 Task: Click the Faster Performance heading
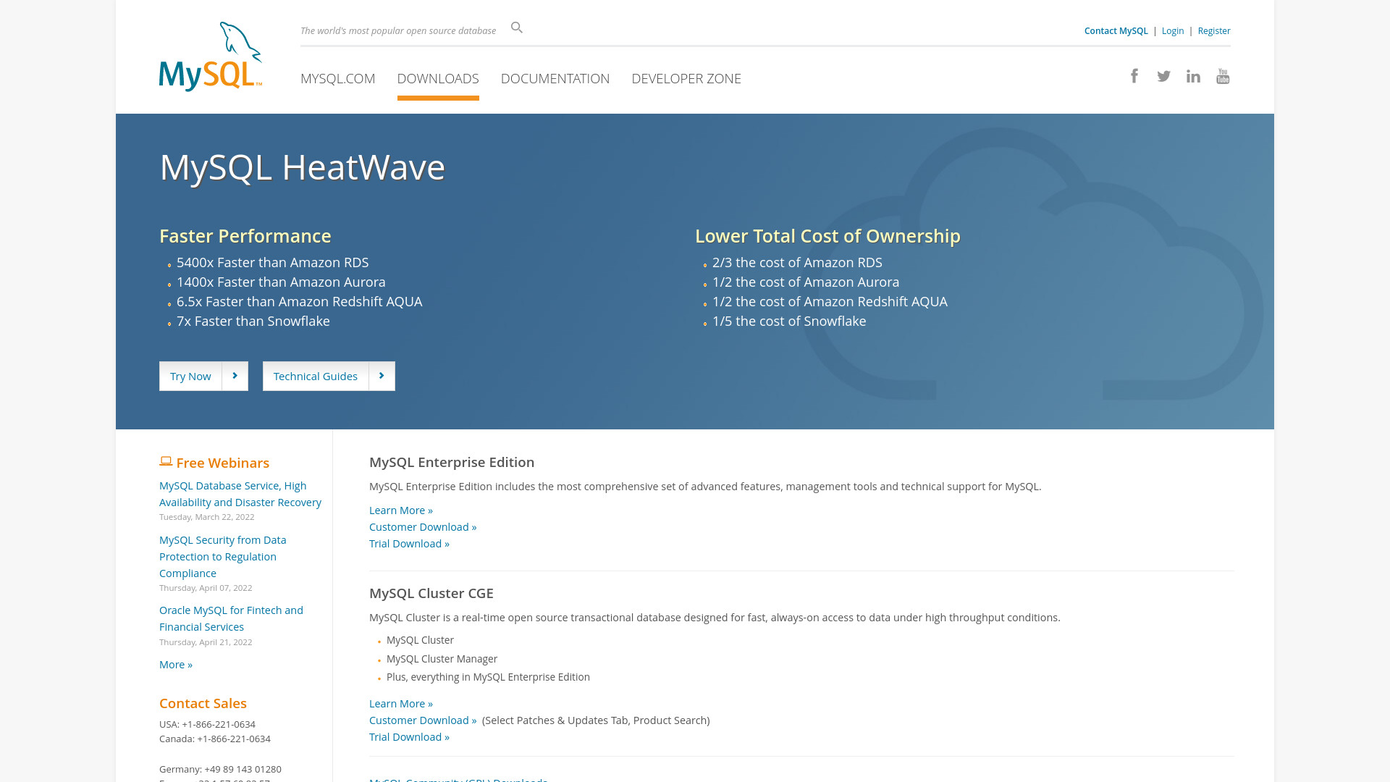coord(245,235)
